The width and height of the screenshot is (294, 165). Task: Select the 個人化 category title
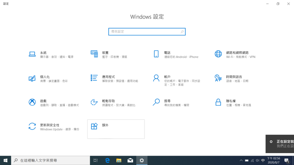(45, 77)
